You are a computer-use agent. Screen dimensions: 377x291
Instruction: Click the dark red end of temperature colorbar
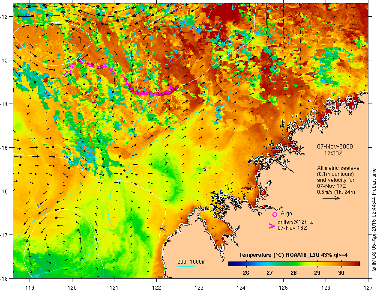point(356,264)
